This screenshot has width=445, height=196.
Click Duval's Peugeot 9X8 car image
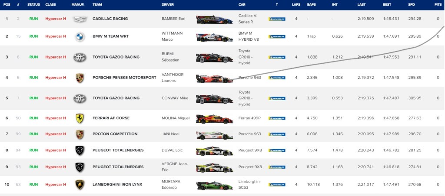click(x=214, y=151)
